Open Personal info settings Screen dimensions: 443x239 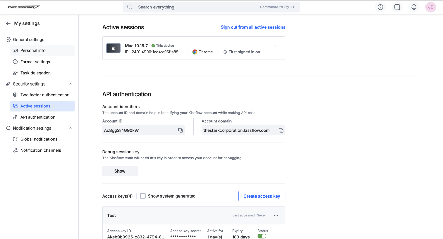pos(42,50)
